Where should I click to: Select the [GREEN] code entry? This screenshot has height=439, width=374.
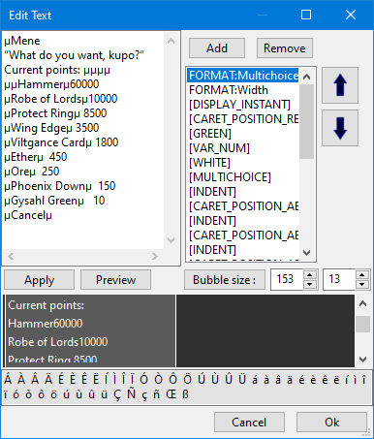point(243,134)
